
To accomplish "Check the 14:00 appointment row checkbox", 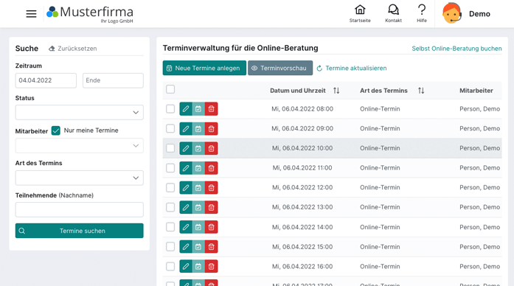I will pyautogui.click(x=170, y=227).
